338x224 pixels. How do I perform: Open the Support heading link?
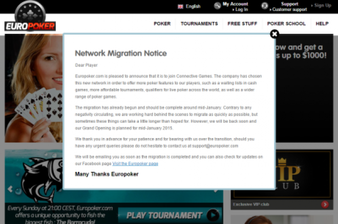289,4
